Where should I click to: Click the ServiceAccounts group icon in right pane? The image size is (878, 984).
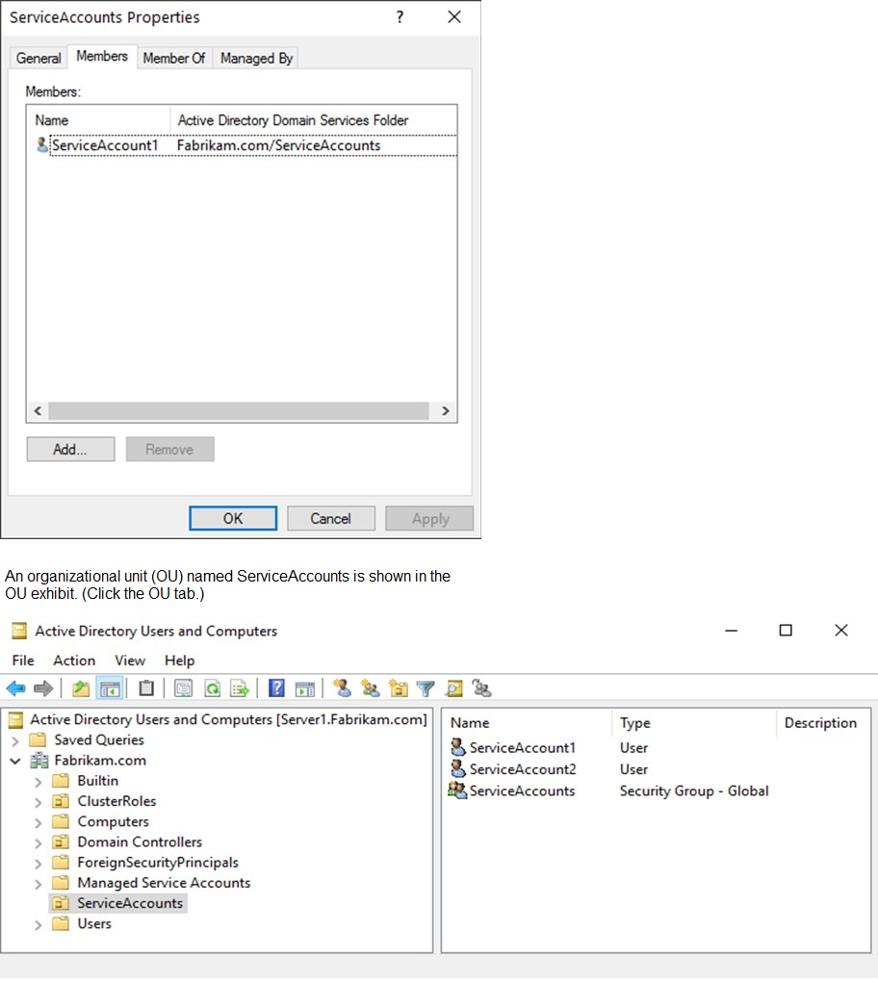pos(457,790)
